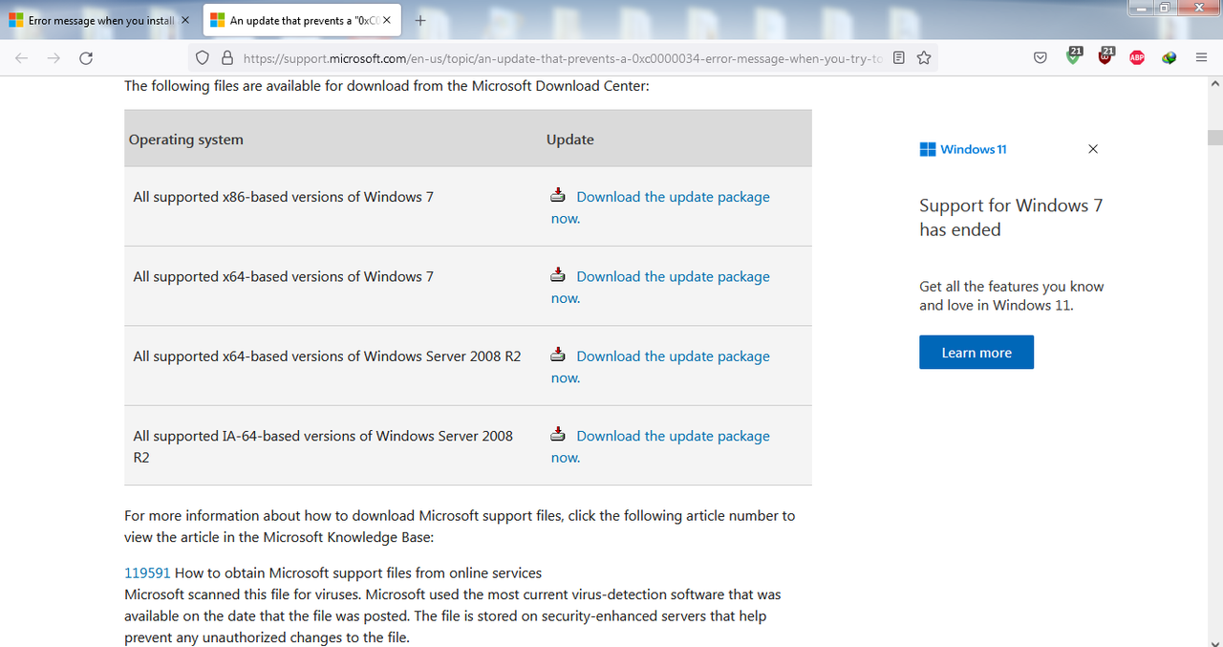Minimize the Firefox window
The image size is (1223, 647).
pos(1143,8)
